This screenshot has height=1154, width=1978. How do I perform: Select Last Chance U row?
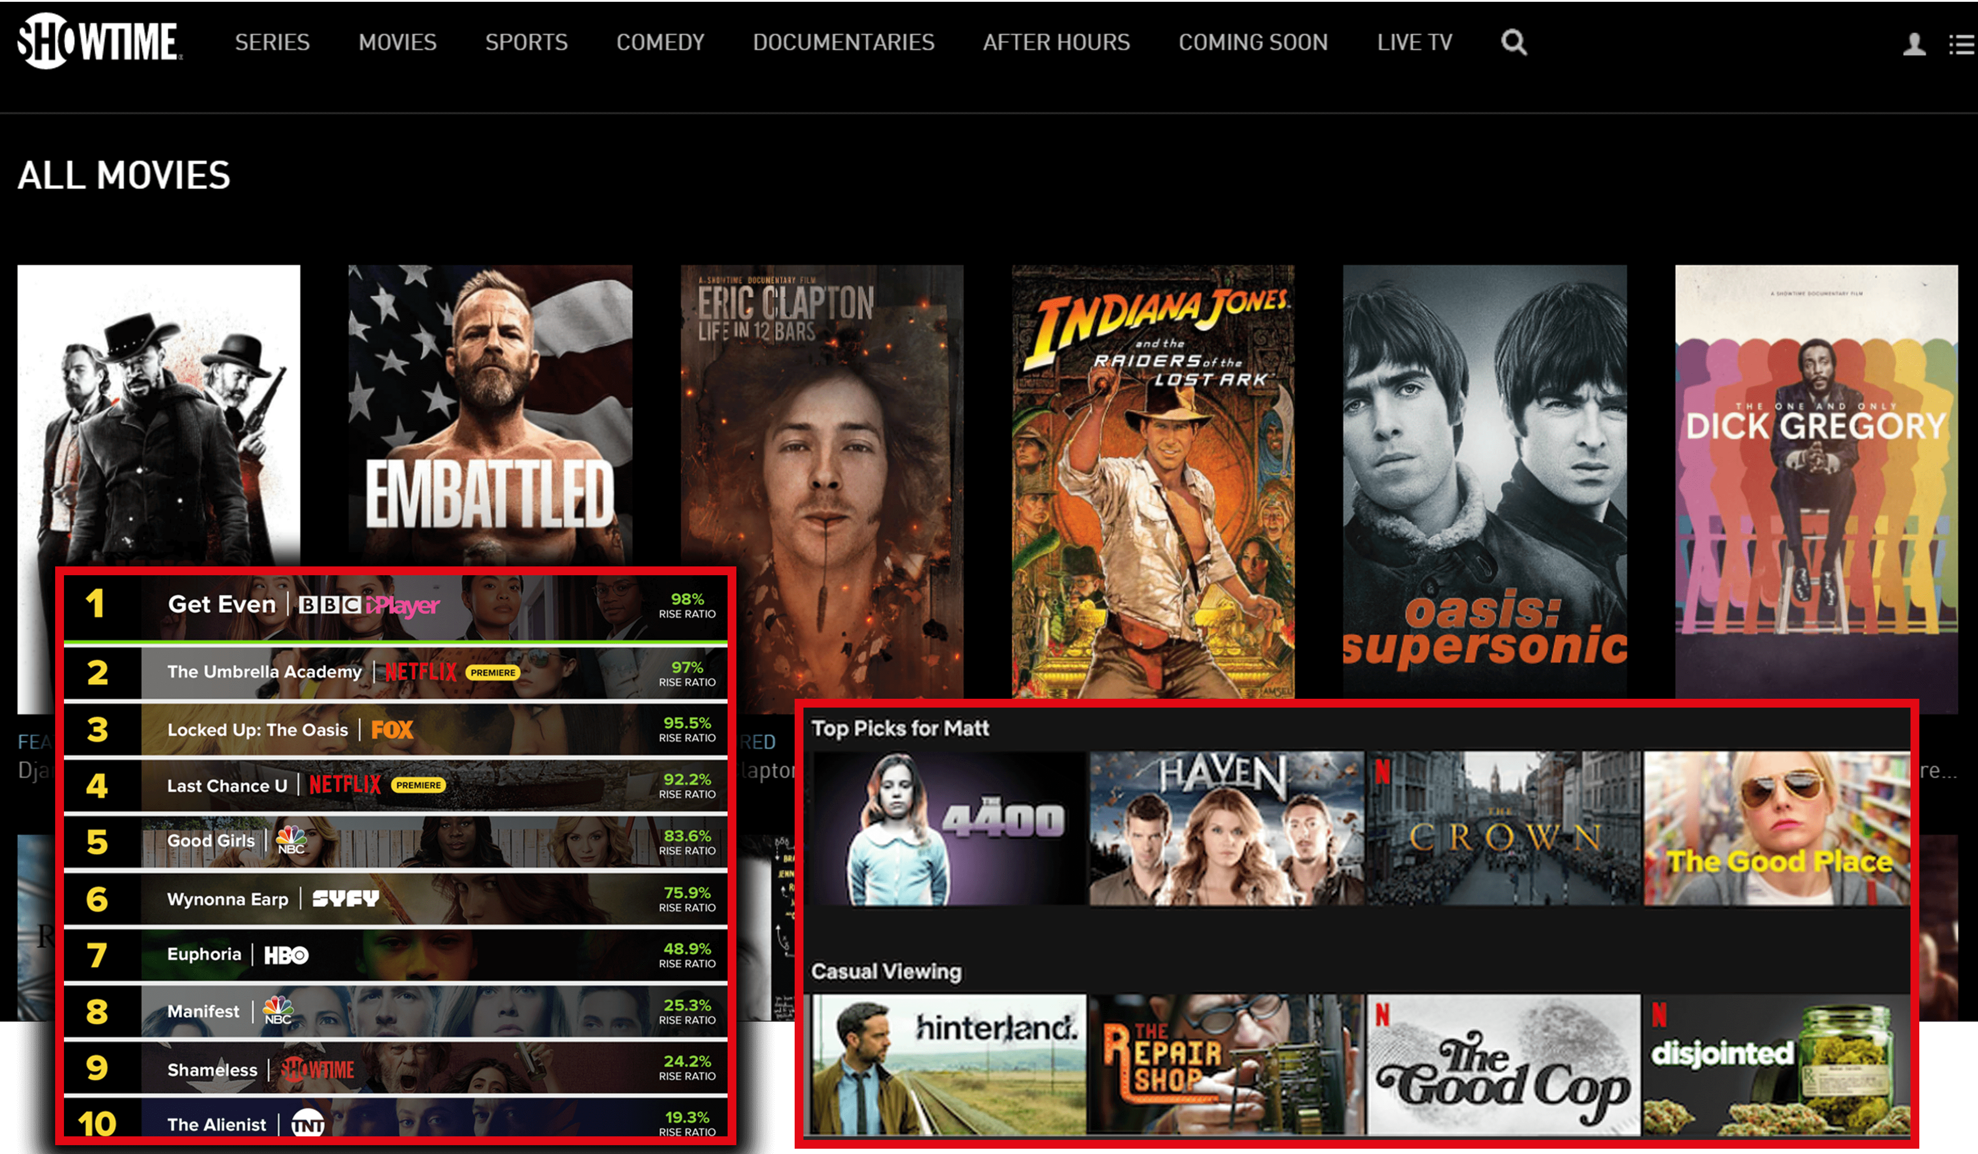(x=396, y=785)
